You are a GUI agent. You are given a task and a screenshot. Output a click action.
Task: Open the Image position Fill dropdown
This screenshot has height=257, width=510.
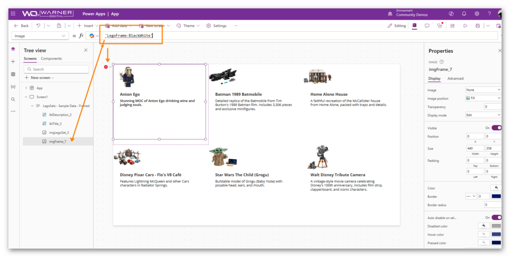tap(483, 98)
